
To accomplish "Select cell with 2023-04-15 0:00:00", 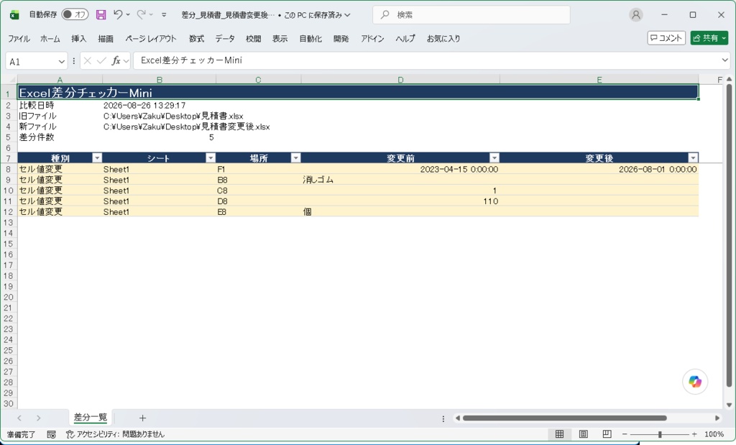I will (x=400, y=169).
